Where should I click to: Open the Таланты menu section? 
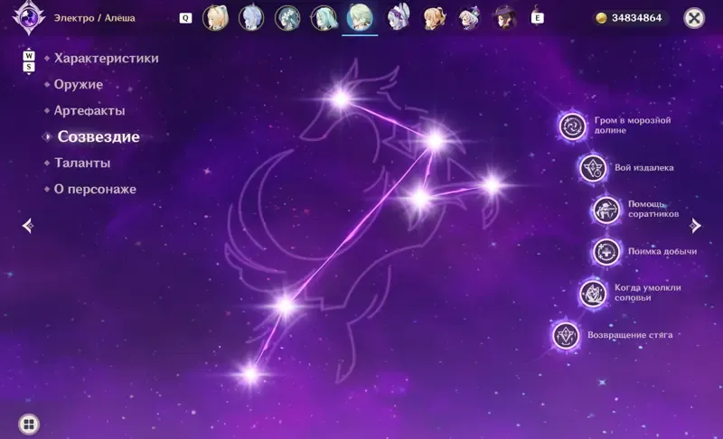point(82,163)
